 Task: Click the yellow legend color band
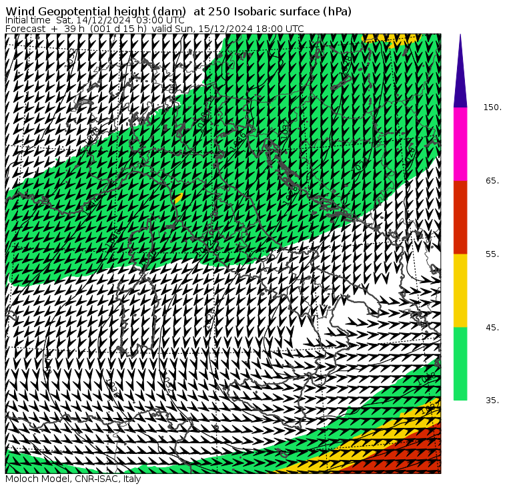pos(460,290)
